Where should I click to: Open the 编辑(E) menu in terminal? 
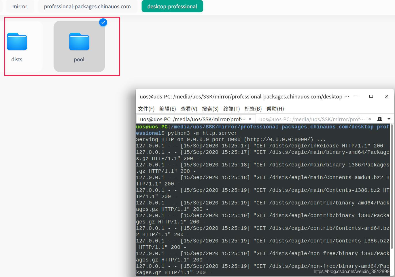(x=168, y=109)
